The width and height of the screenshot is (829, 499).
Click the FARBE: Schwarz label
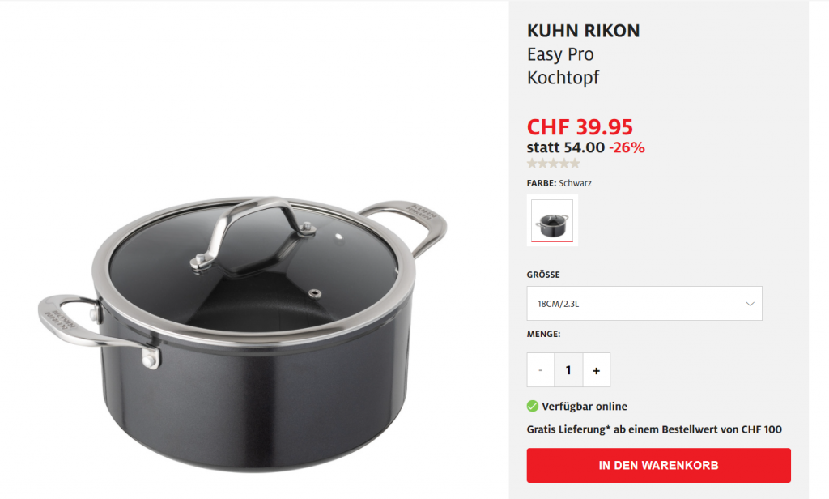tap(559, 183)
